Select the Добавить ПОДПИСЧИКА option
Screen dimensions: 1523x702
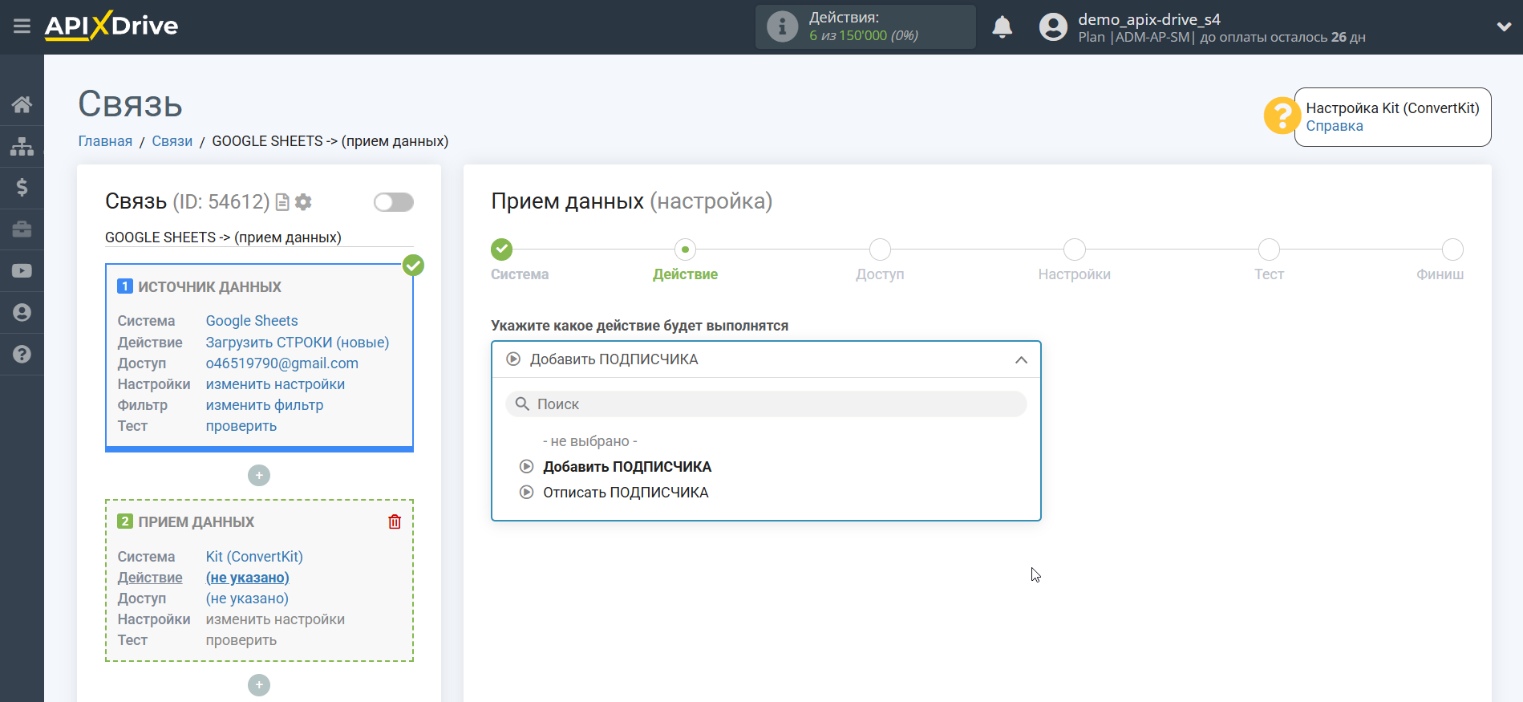tap(627, 467)
